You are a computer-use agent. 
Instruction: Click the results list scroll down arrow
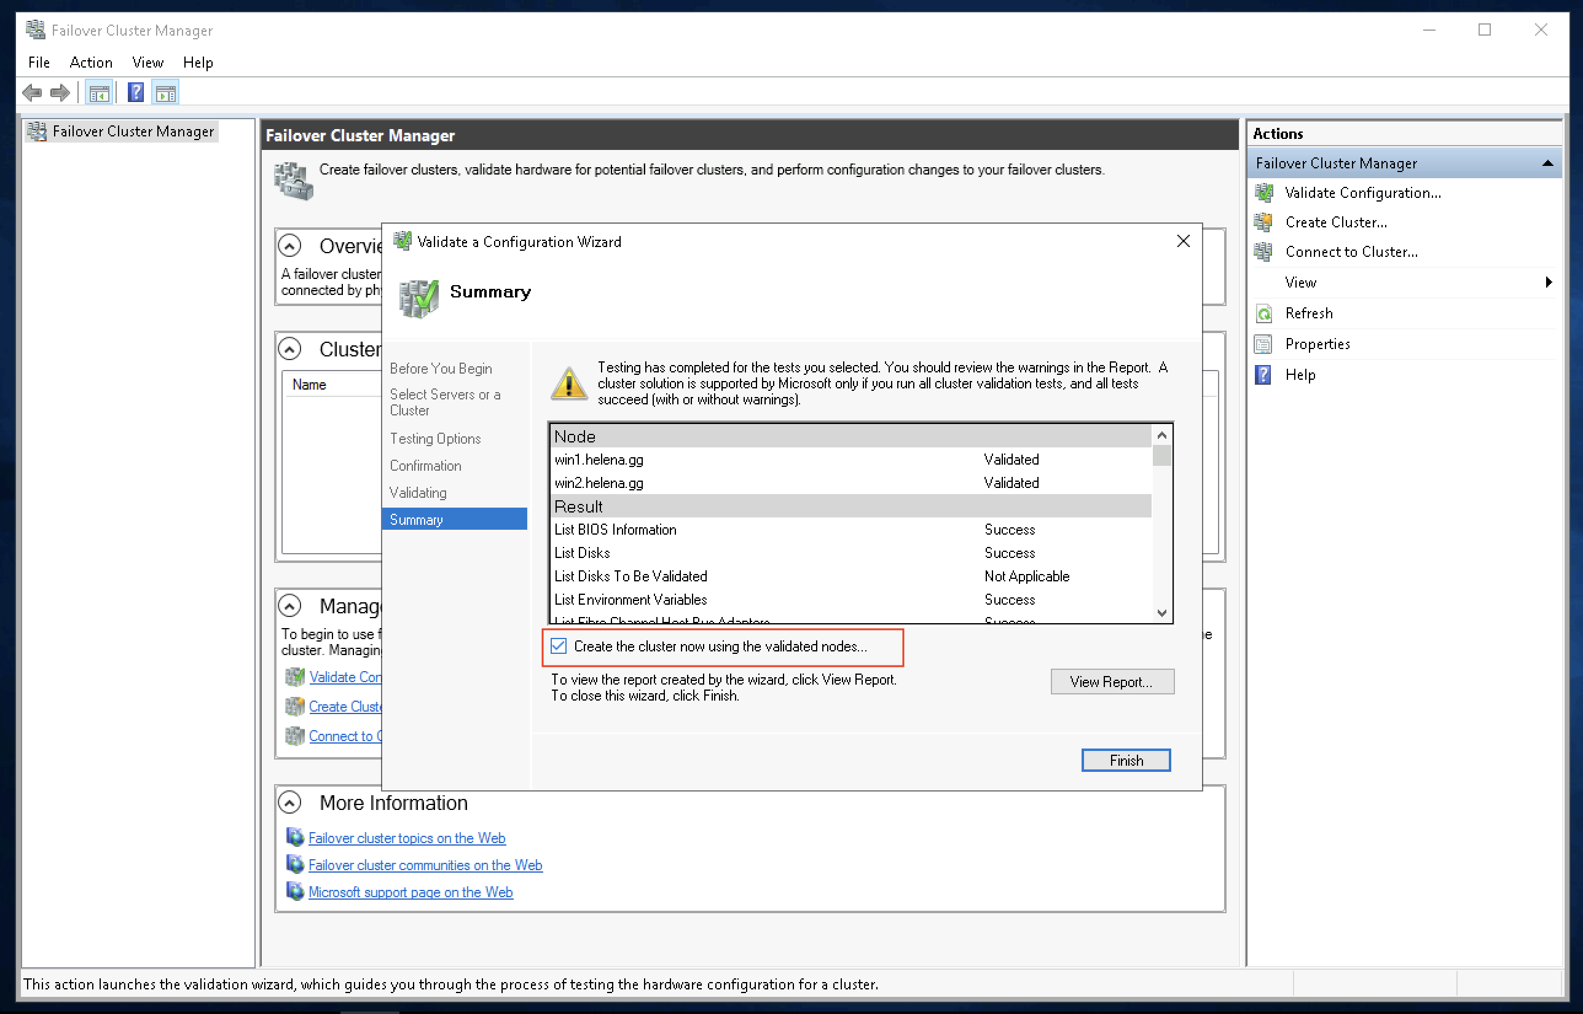(x=1161, y=613)
